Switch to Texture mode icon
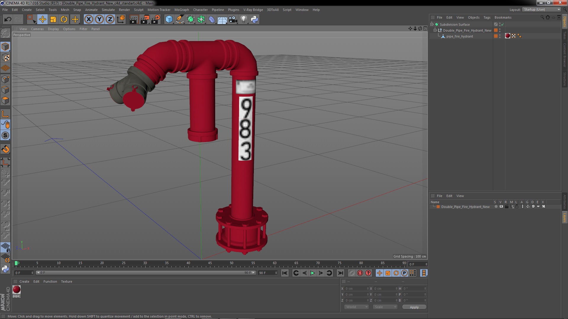Screen dimensions: 568x319 (5, 58)
